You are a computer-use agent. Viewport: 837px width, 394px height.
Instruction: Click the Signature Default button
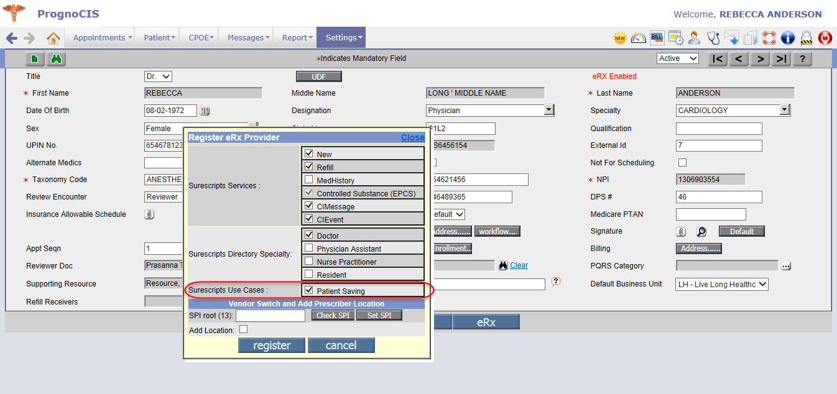coord(741,231)
